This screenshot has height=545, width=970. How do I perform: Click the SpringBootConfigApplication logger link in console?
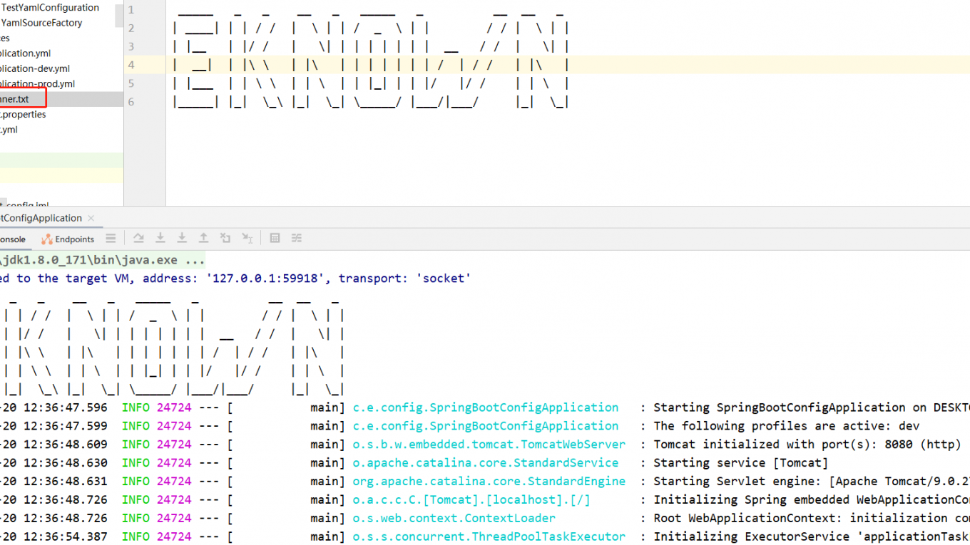pyautogui.click(x=485, y=408)
